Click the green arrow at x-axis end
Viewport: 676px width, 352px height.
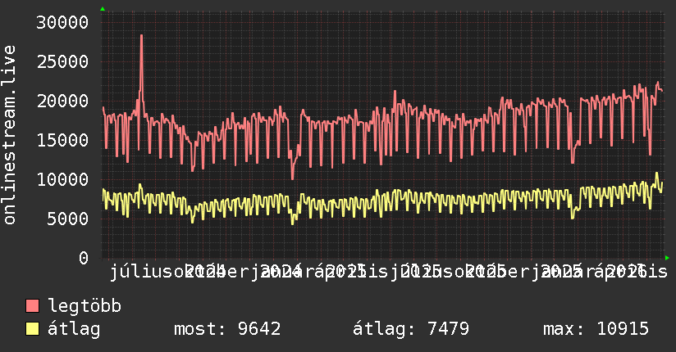click(667, 258)
